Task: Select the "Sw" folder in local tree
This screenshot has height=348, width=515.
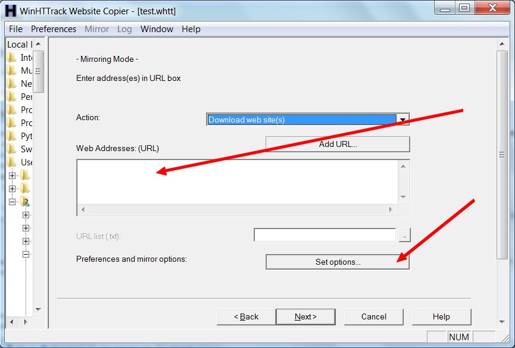Action: point(26,149)
